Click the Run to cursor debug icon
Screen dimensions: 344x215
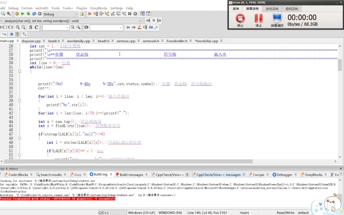coord(96,14)
